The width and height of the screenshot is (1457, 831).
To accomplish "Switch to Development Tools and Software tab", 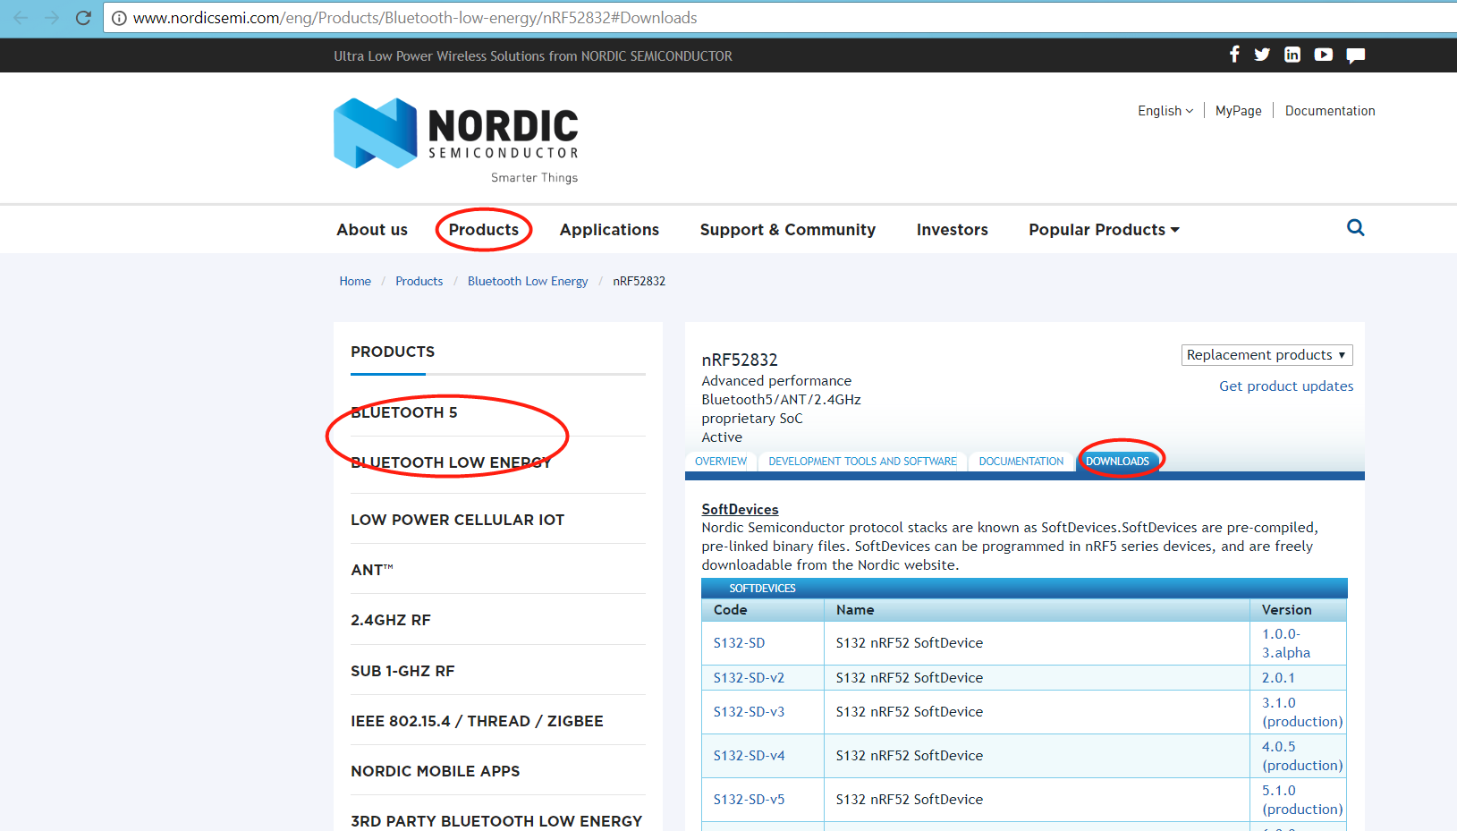I will (862, 462).
